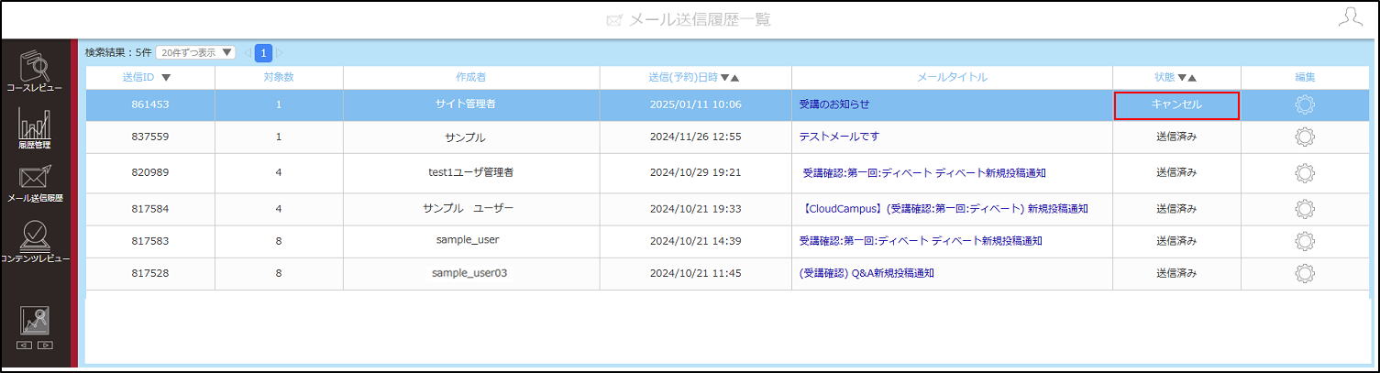Image resolution: width=1380 pixels, height=373 pixels.
Task: Click the date 2025/01/11 10:06 cell
Action: tap(695, 104)
